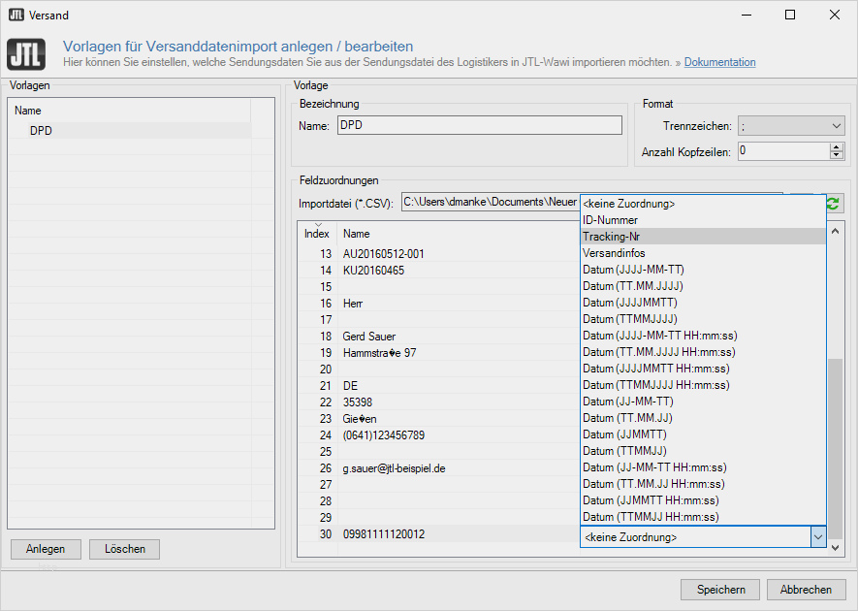The height and width of the screenshot is (611, 858).
Task: Select row 21 DE
Action: [x=439, y=385]
